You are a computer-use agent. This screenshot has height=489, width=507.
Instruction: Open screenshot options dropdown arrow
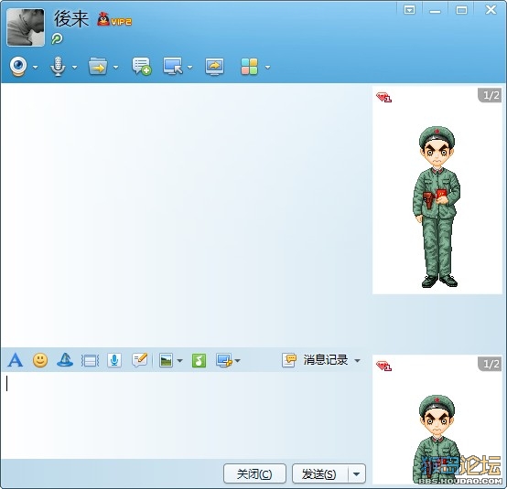click(x=238, y=361)
